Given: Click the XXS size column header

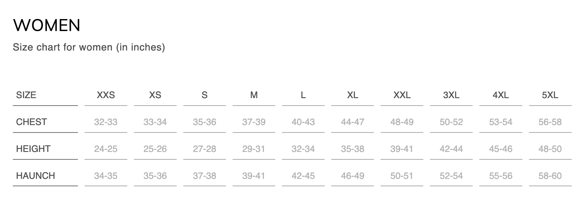Looking at the screenshot, I should tap(106, 95).
